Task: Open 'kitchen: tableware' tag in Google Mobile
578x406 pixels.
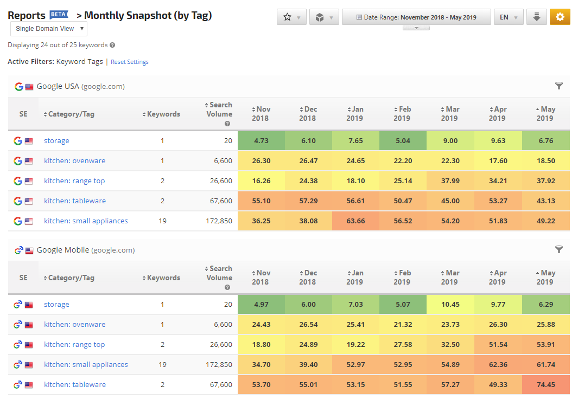Action: (x=75, y=385)
